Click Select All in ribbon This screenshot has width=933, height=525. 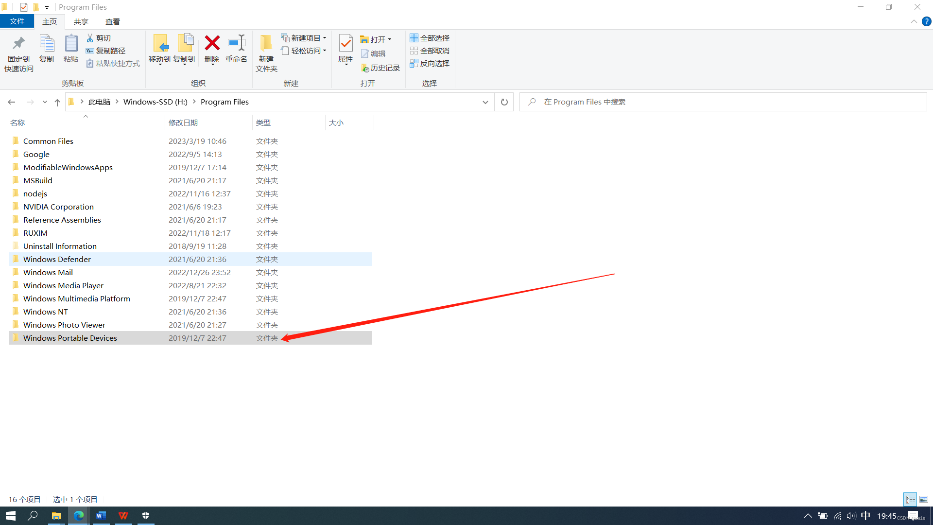coord(430,38)
